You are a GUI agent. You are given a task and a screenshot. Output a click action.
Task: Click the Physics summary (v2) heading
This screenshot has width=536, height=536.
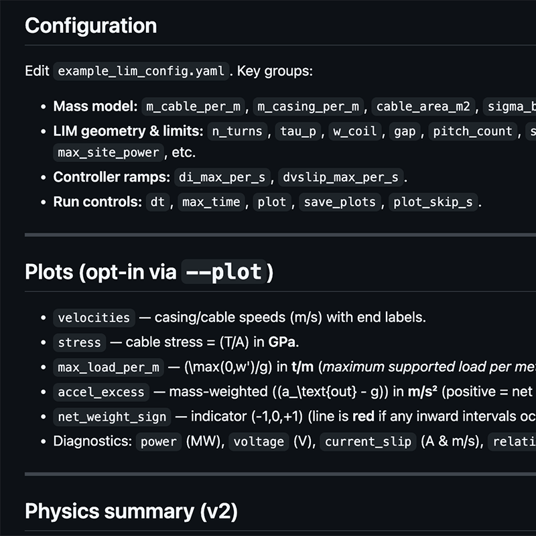(x=131, y=511)
